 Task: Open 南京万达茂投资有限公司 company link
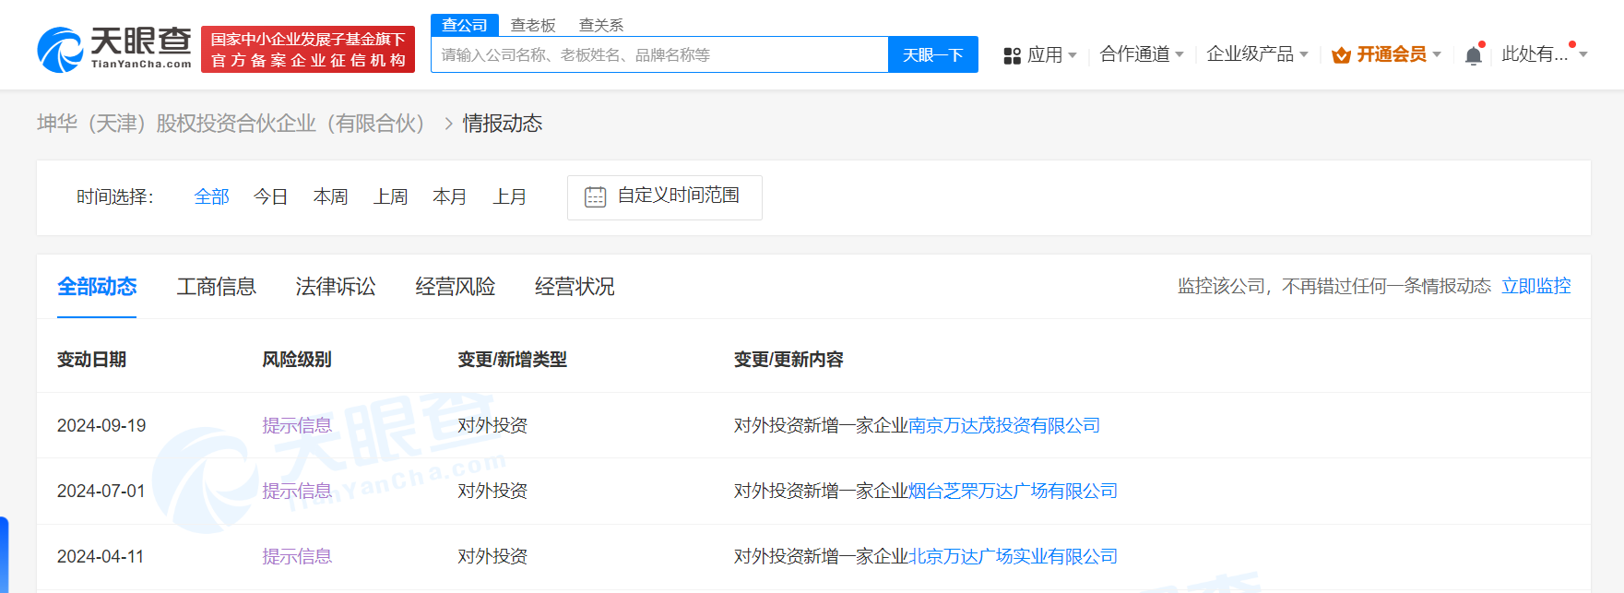tap(1004, 425)
